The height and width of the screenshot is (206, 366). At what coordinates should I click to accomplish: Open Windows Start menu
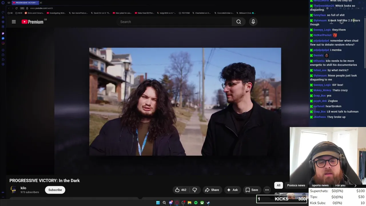pyautogui.click(x=158, y=203)
